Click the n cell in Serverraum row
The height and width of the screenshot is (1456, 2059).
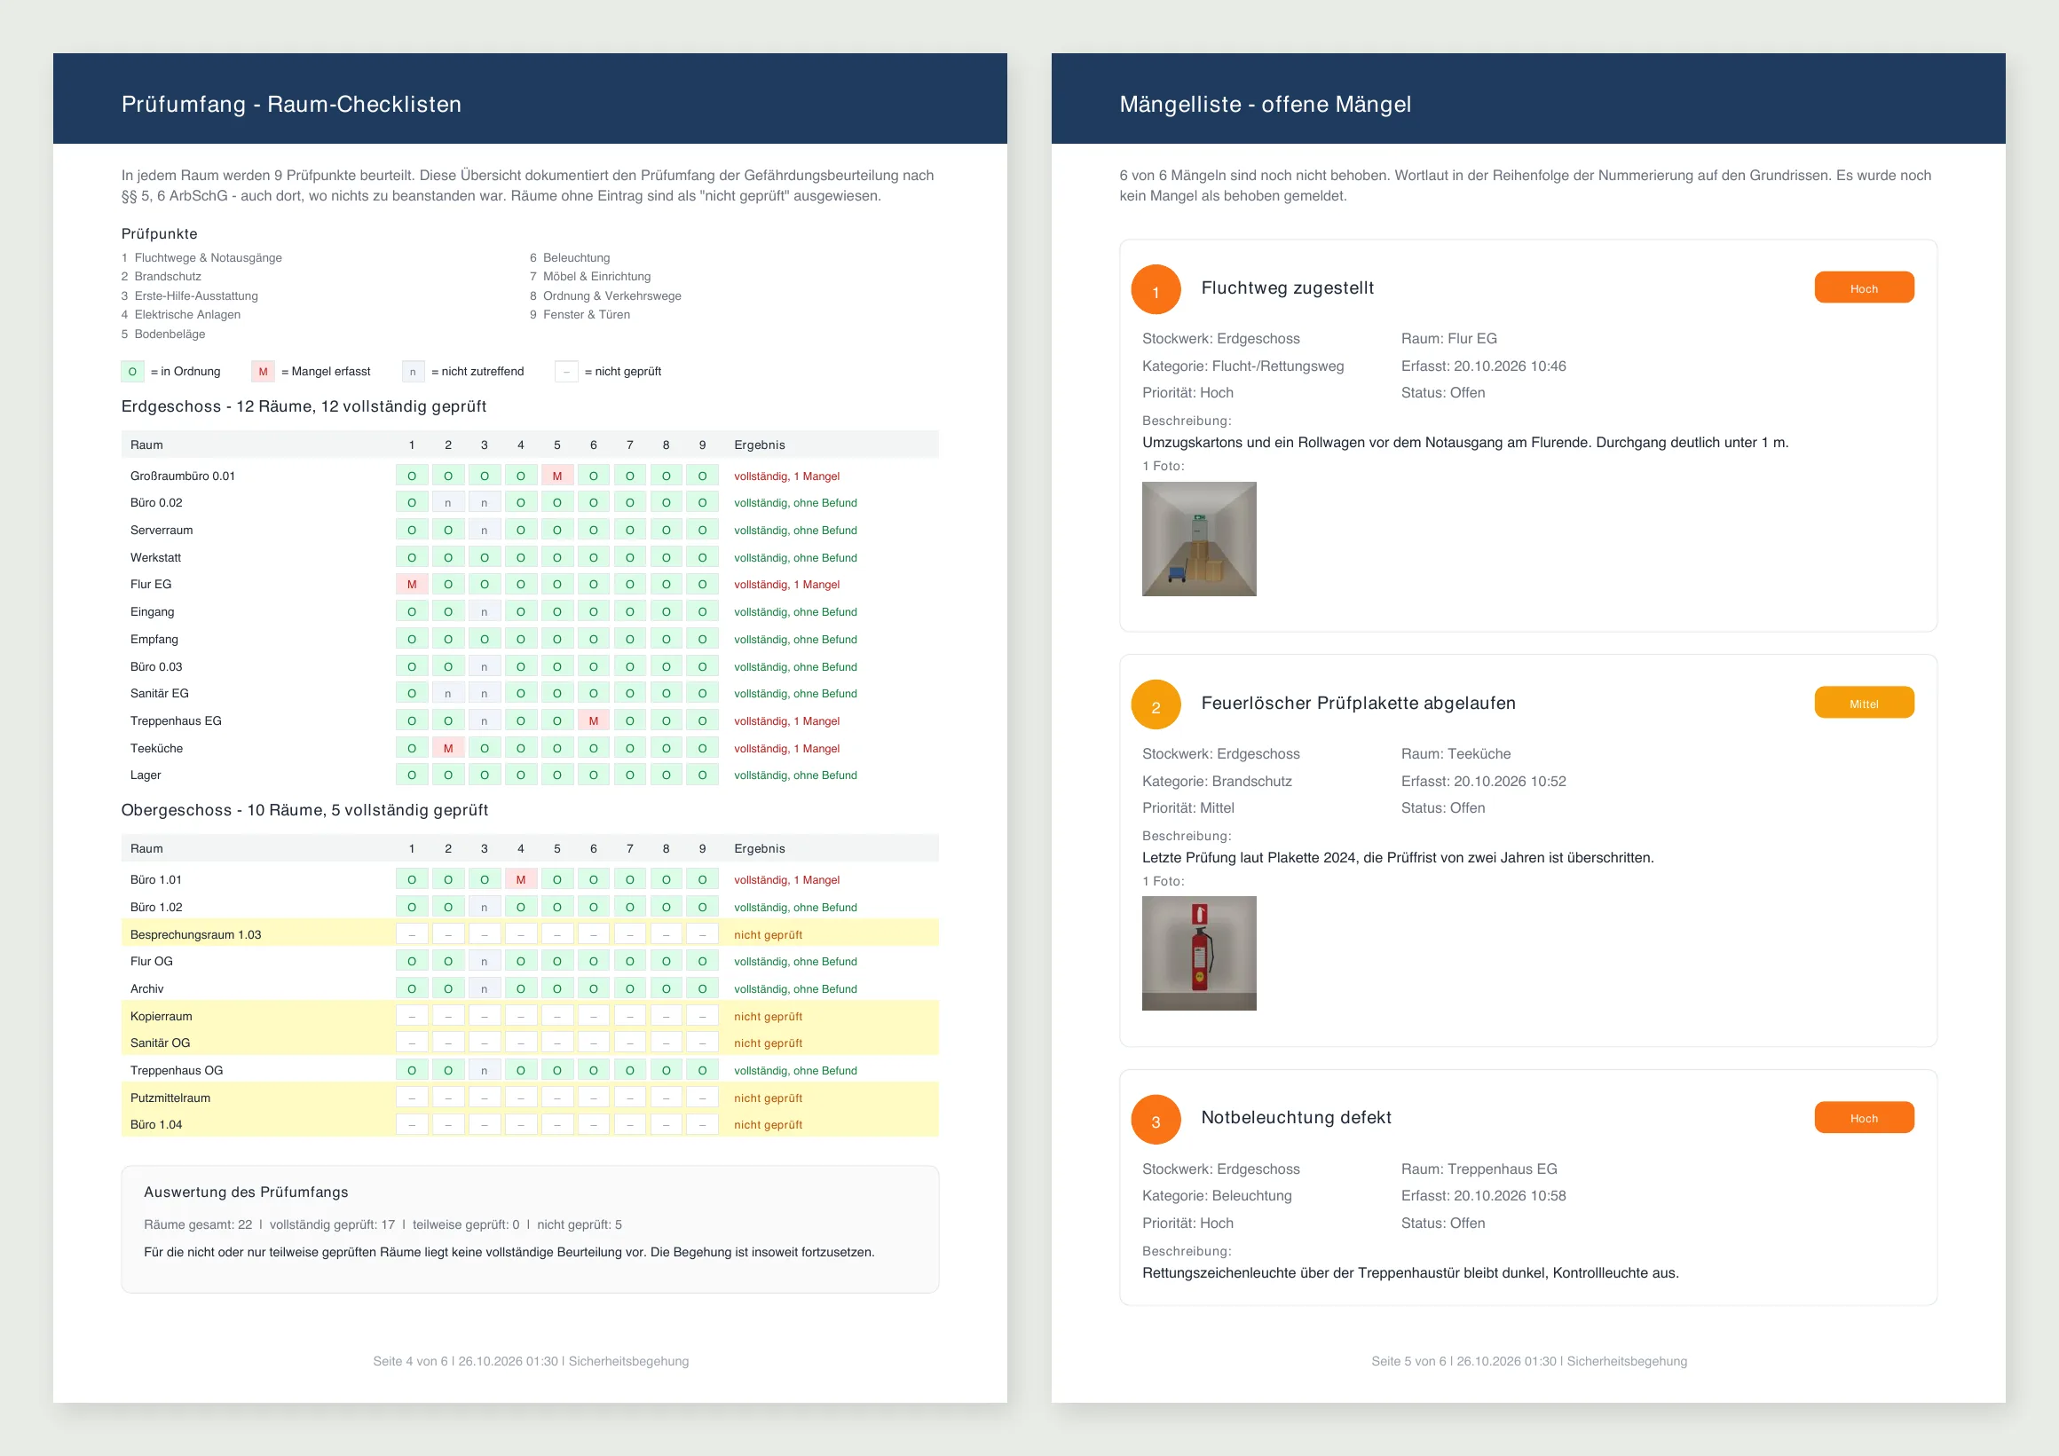(x=485, y=530)
